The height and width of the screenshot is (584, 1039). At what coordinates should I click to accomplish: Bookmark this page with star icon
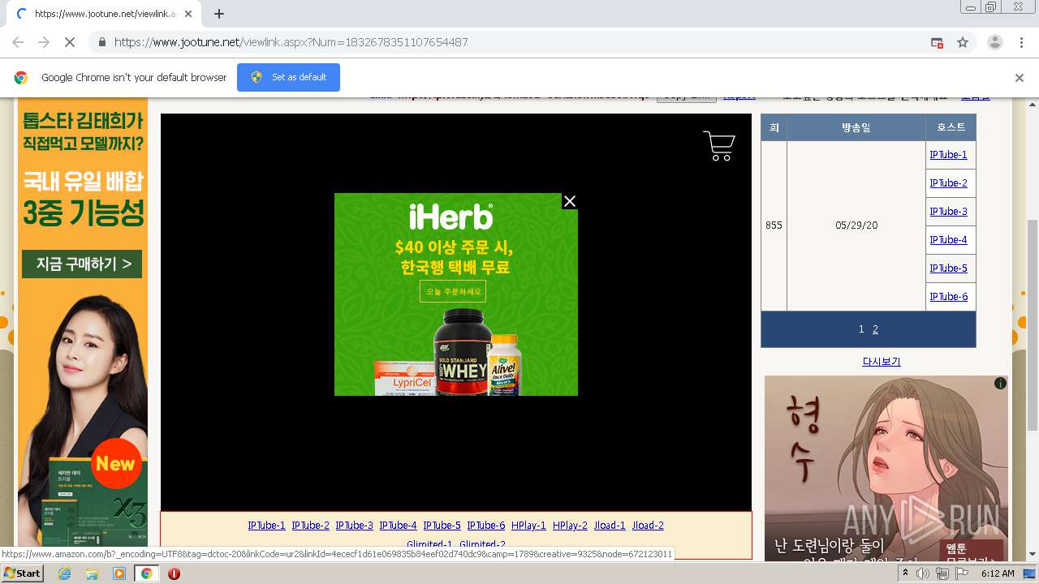963,42
